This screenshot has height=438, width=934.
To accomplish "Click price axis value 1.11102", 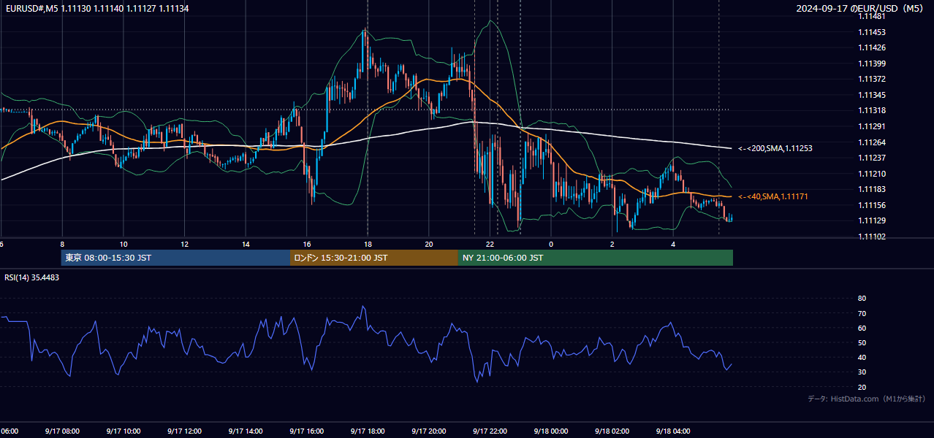I will [873, 237].
